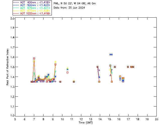Click the 15 hour x-axis tick label
This screenshot has height=129, width=161.
click(109, 119)
